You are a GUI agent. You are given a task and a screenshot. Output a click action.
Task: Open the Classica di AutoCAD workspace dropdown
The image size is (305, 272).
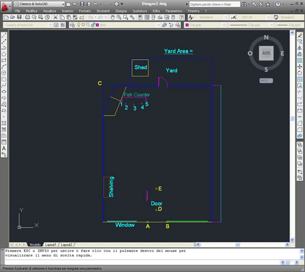point(39,4)
